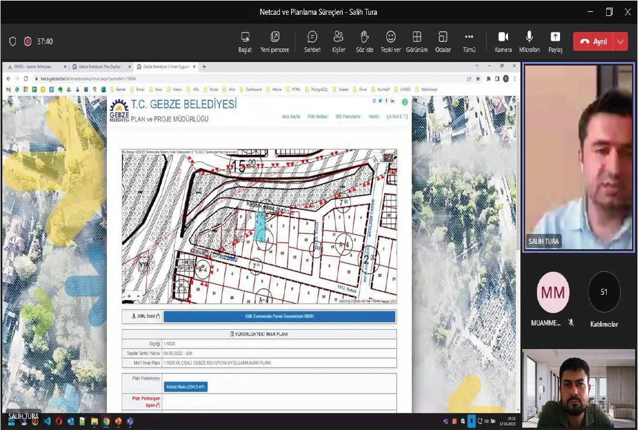Click the recording indicator icon

coord(28,41)
